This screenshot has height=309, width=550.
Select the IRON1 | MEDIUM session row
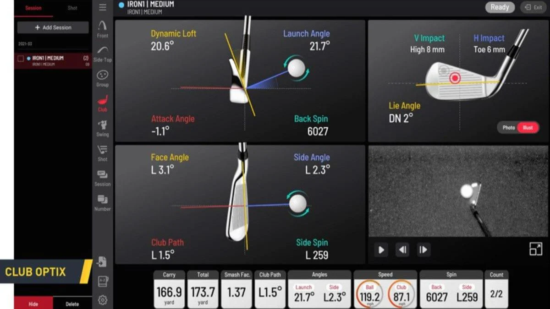pos(53,61)
